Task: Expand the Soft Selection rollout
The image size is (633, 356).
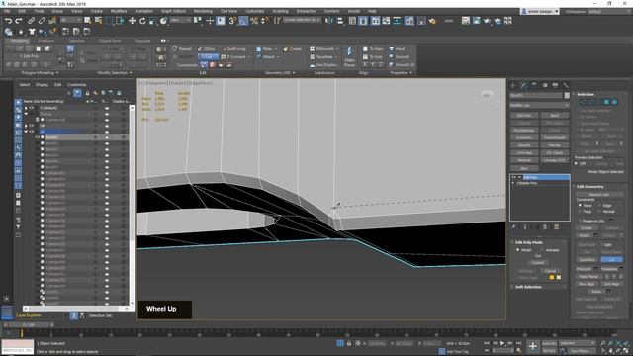Action: tap(528, 287)
